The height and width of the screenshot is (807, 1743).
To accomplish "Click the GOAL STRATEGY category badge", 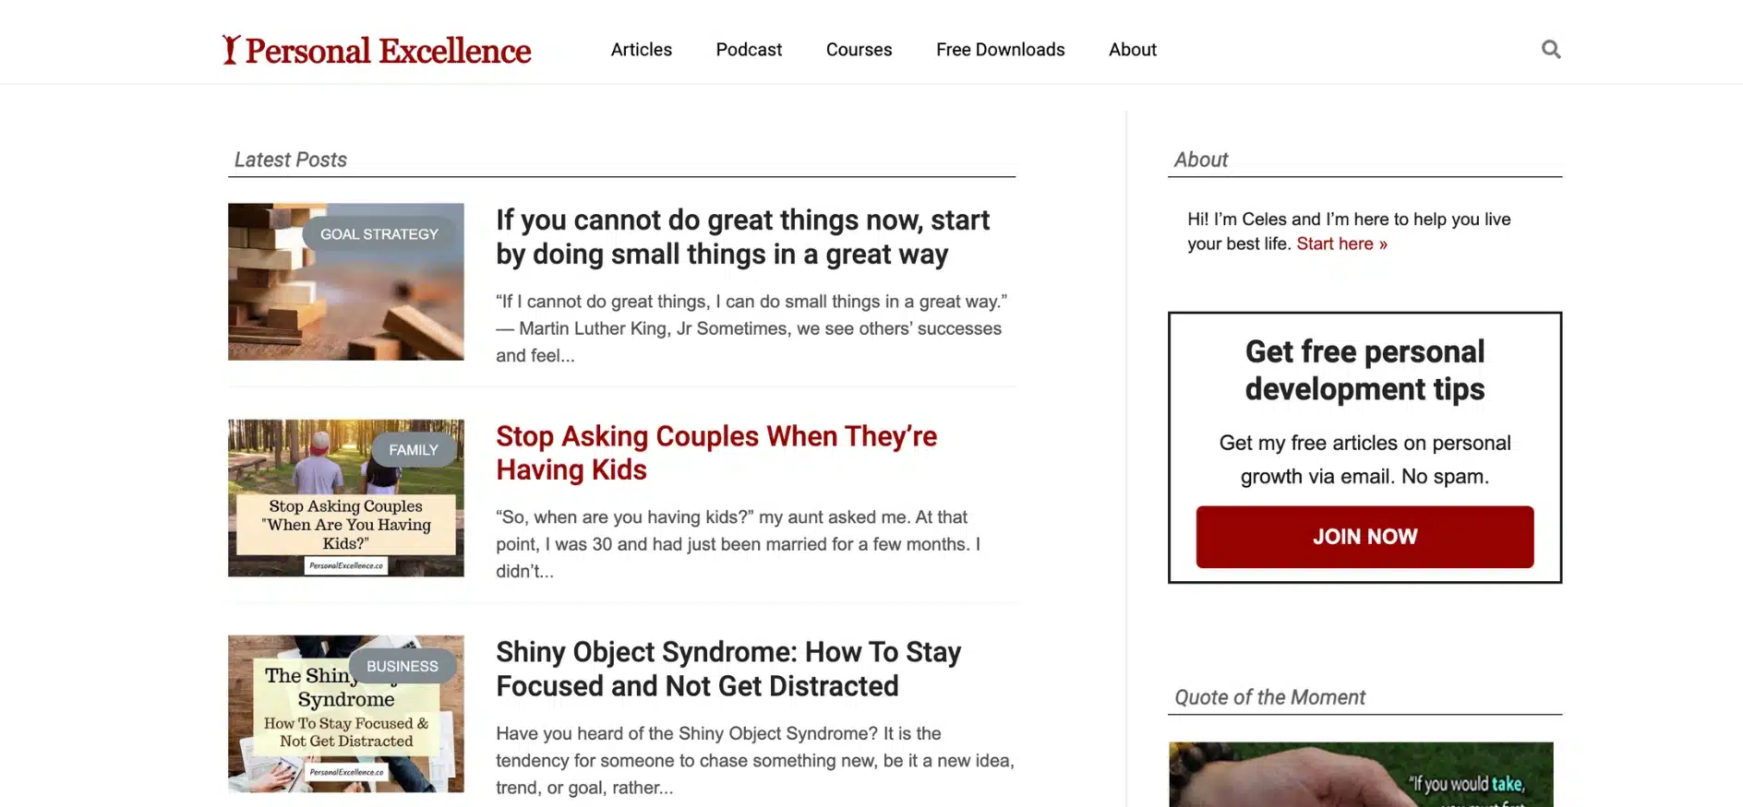I will (379, 234).
